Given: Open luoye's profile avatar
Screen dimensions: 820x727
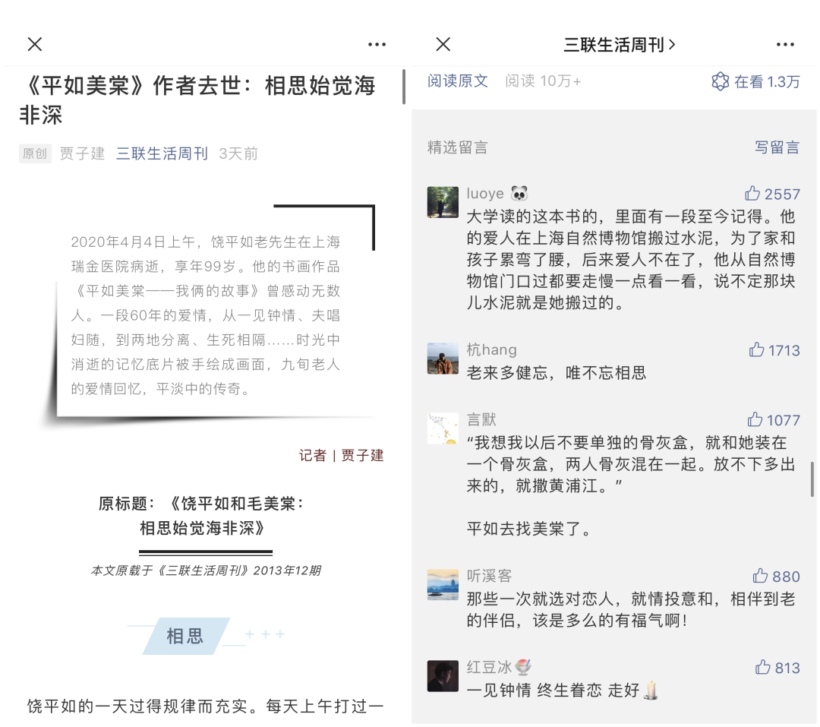Looking at the screenshot, I should [x=443, y=202].
